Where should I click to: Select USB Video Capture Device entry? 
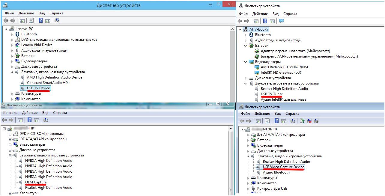coord(283,167)
